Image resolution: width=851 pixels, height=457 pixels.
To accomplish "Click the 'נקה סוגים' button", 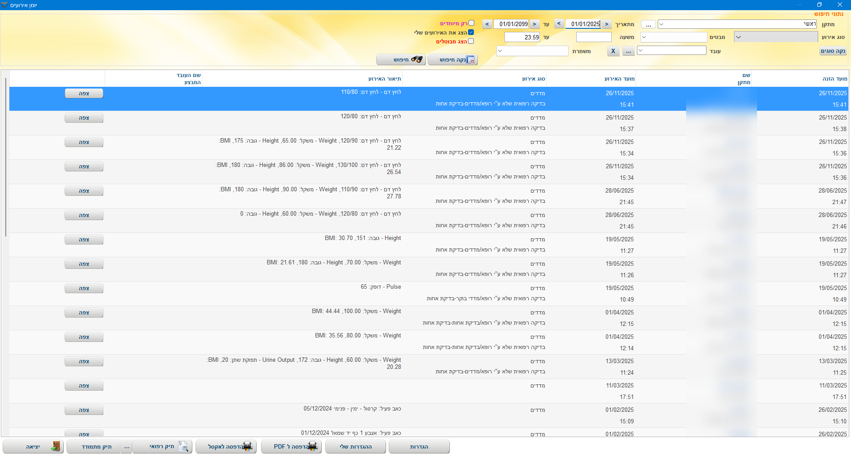I will click(833, 51).
